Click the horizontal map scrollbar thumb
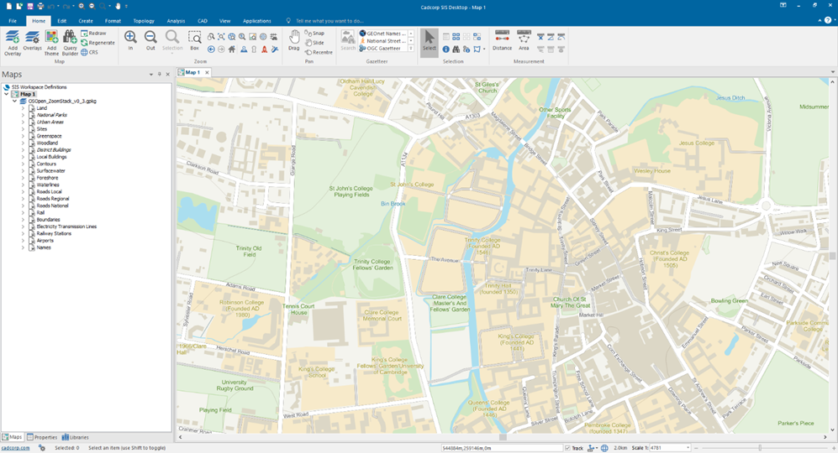The image size is (838, 453). [x=503, y=437]
